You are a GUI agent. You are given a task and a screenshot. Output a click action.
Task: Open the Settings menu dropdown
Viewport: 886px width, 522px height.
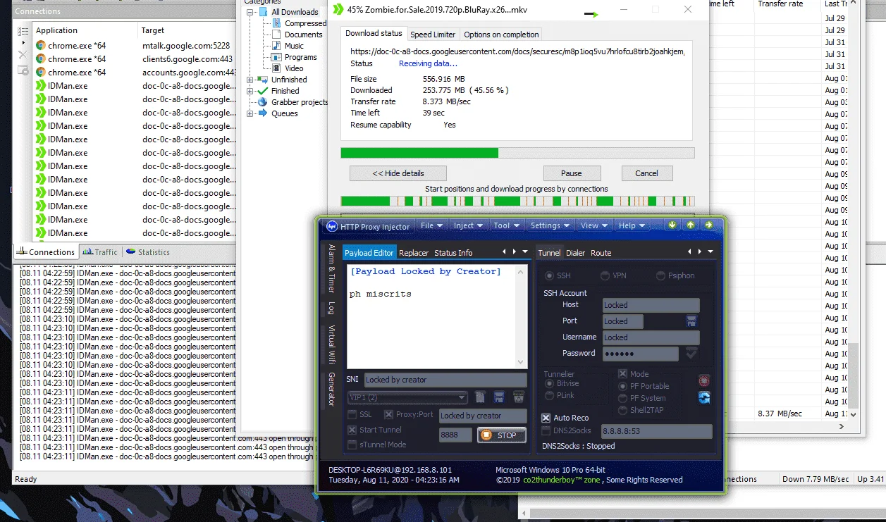[x=550, y=225]
